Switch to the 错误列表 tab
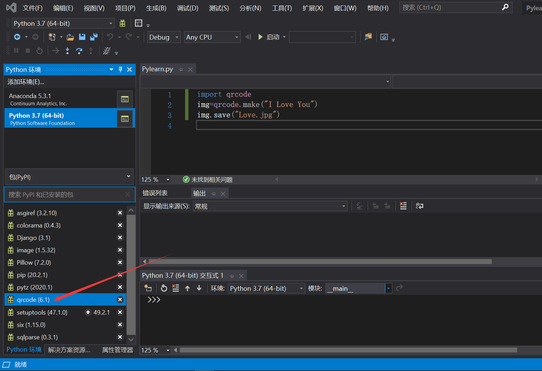 click(x=155, y=193)
